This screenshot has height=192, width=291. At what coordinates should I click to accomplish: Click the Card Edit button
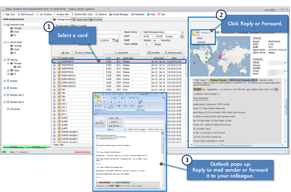[x=153, y=53]
